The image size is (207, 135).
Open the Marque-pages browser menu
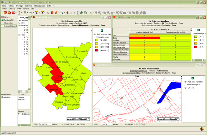40,6
